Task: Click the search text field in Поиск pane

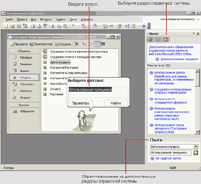Action: pos(171,153)
